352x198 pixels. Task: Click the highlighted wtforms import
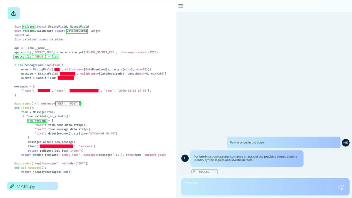(28, 27)
